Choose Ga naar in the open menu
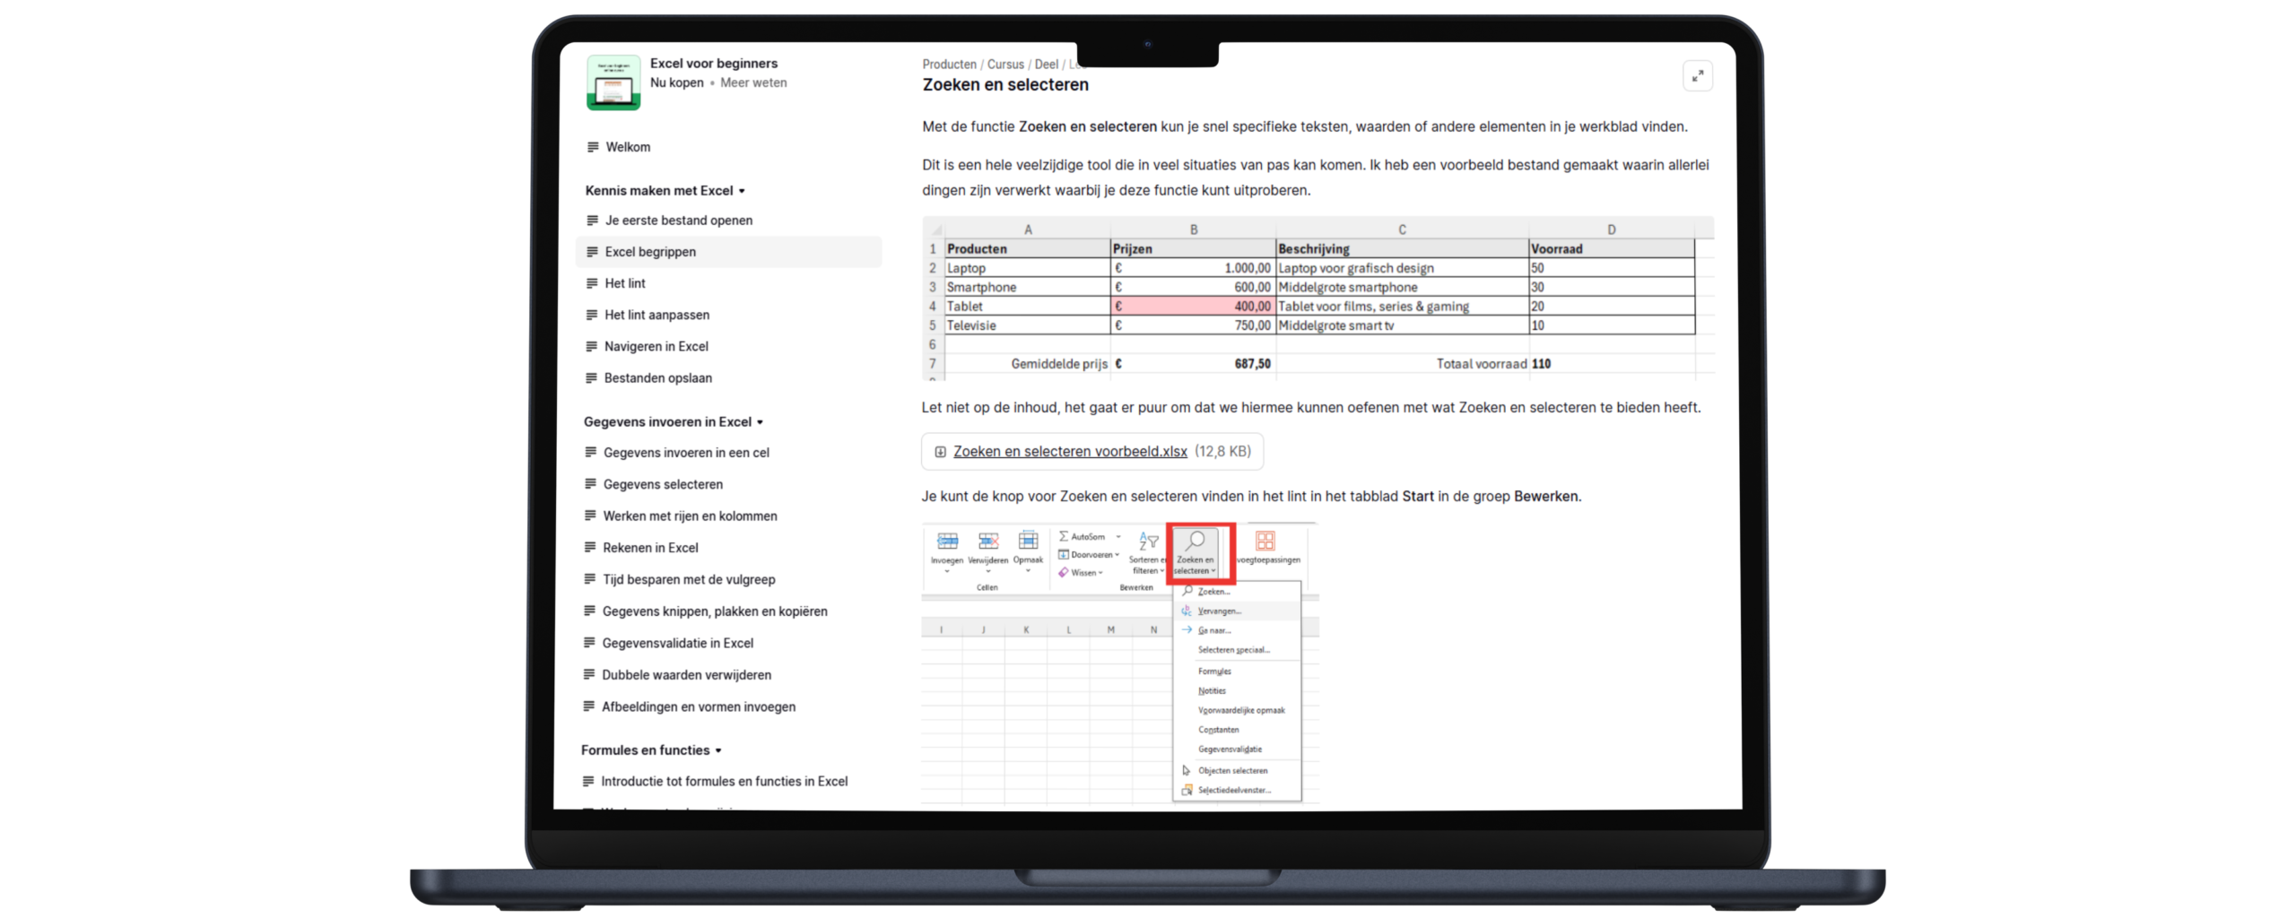Viewport: 2296px width, 918px height. [x=1214, y=630]
